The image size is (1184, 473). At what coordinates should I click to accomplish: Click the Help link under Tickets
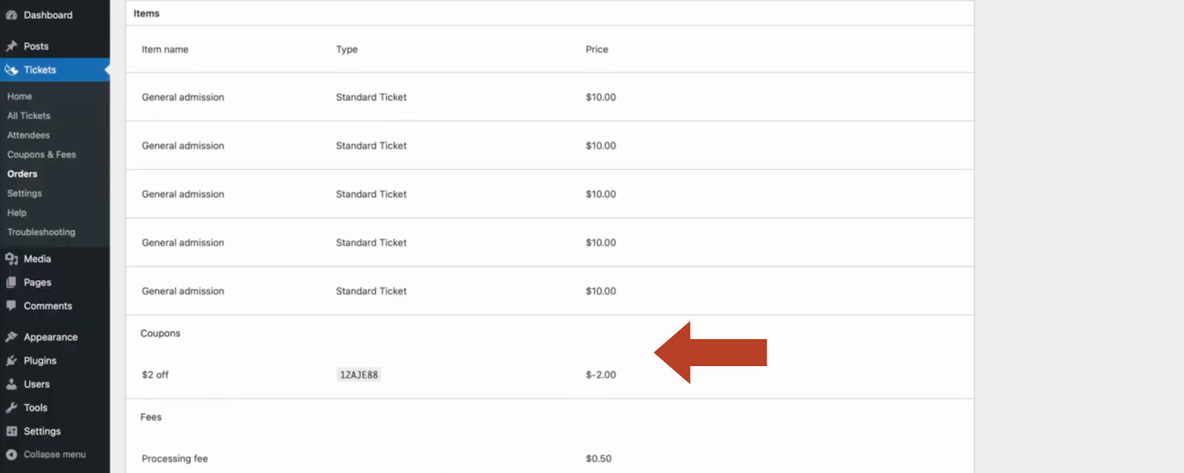pos(16,212)
